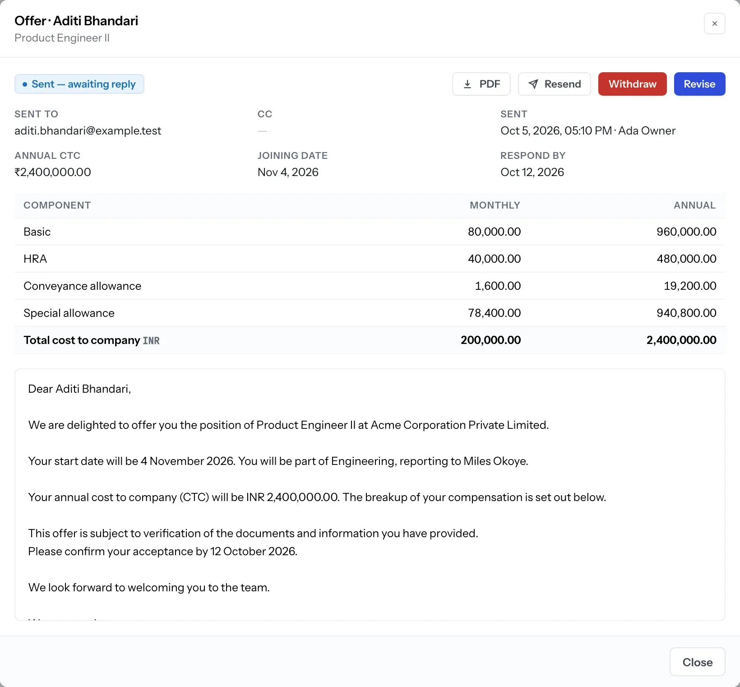Viewport: 740px width, 687px height.
Task: Click the ANNUAL column header
Action: [x=695, y=205]
